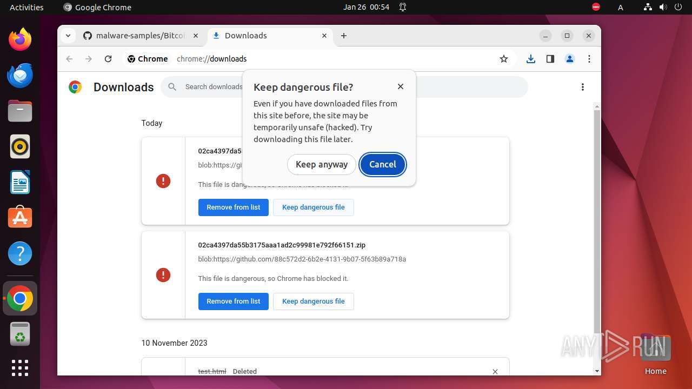Image resolution: width=692 pixels, height=389 pixels.
Task: Open Downloads page more actions menu
Action: pyautogui.click(x=583, y=87)
